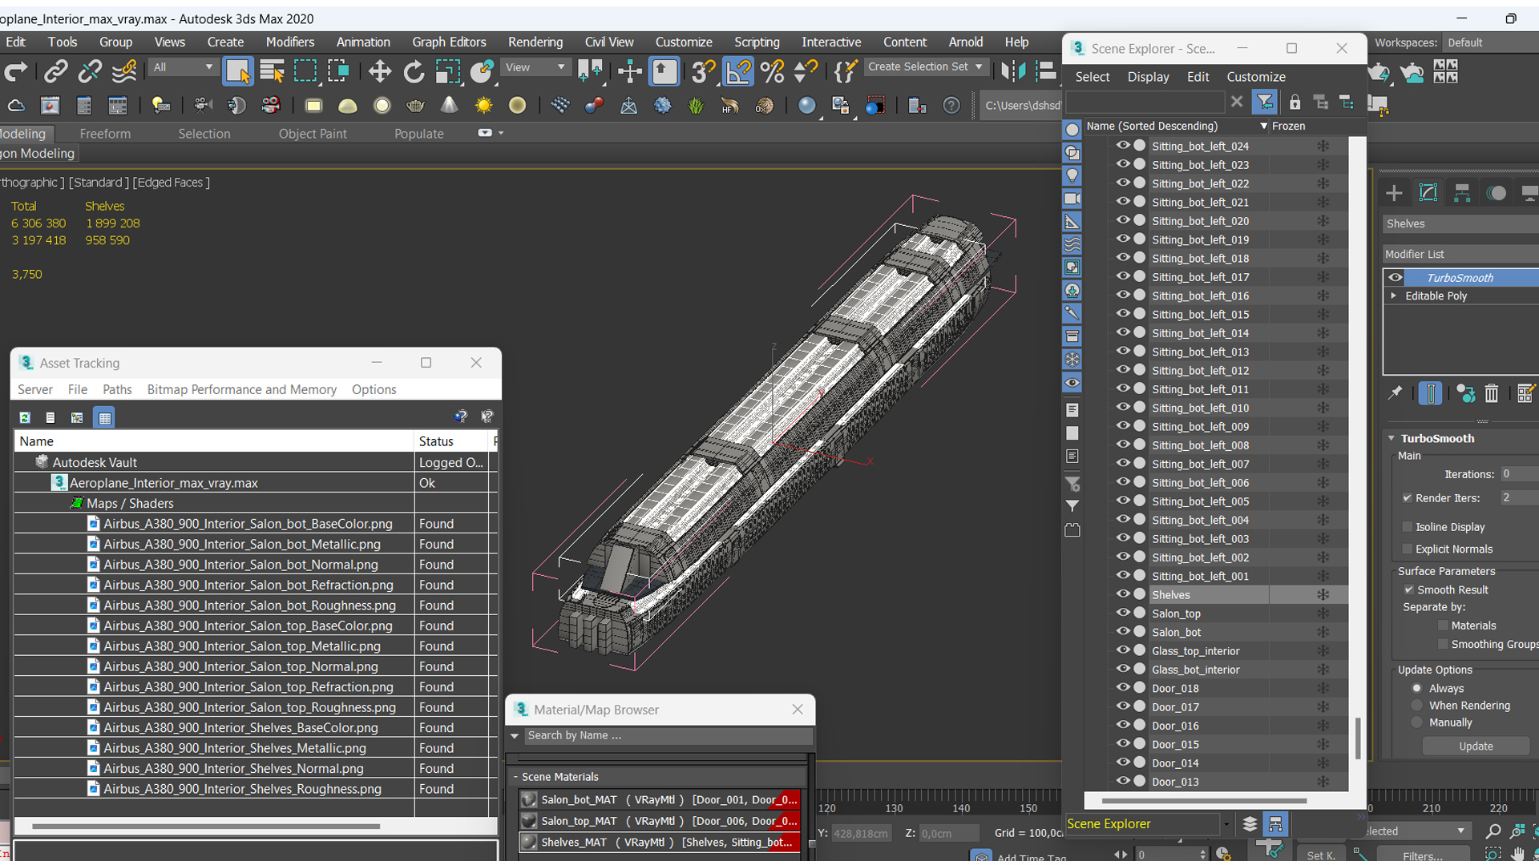This screenshot has height=865, width=1539.
Task: Select the Select Object tool in main toolbar
Action: (x=237, y=71)
